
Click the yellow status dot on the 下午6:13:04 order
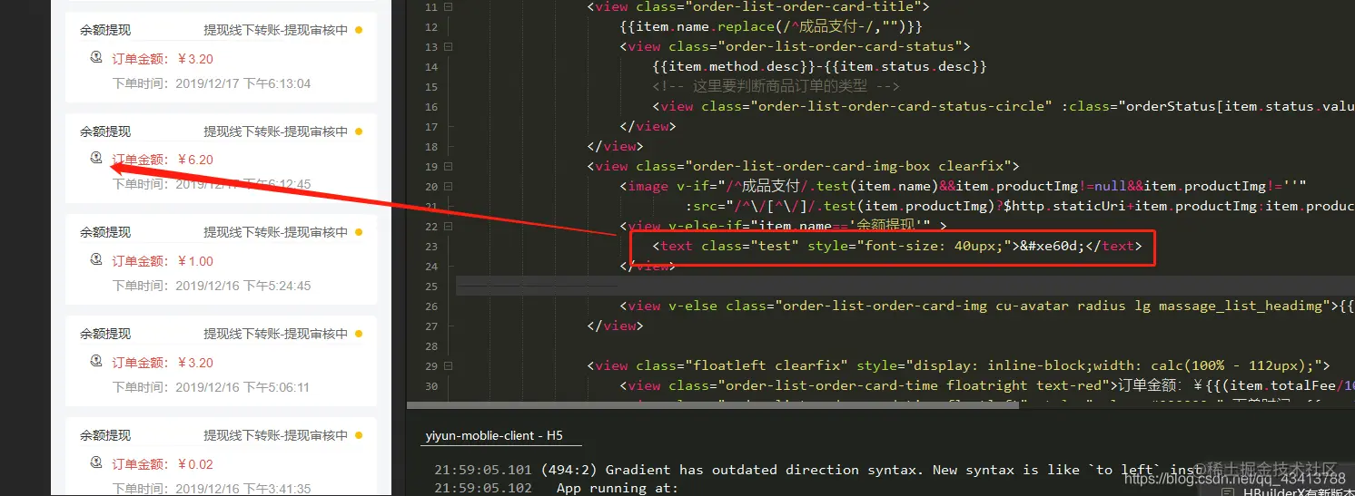359,30
